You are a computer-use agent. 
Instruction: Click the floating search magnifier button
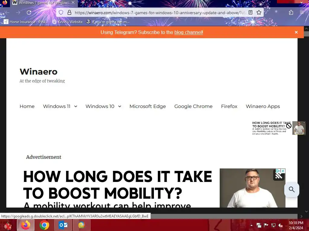tap(292, 189)
